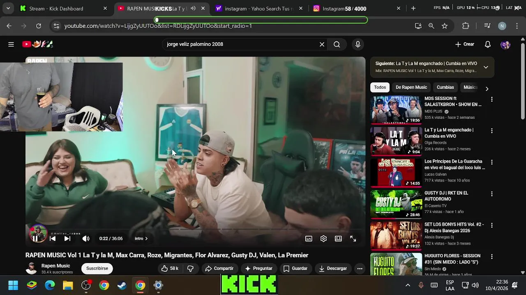The height and width of the screenshot is (295, 526).
Task: Clear the YouTube search box text
Action: [322, 44]
